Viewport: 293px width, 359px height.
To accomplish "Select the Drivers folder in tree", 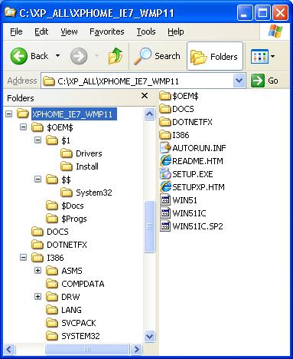I will [89, 153].
